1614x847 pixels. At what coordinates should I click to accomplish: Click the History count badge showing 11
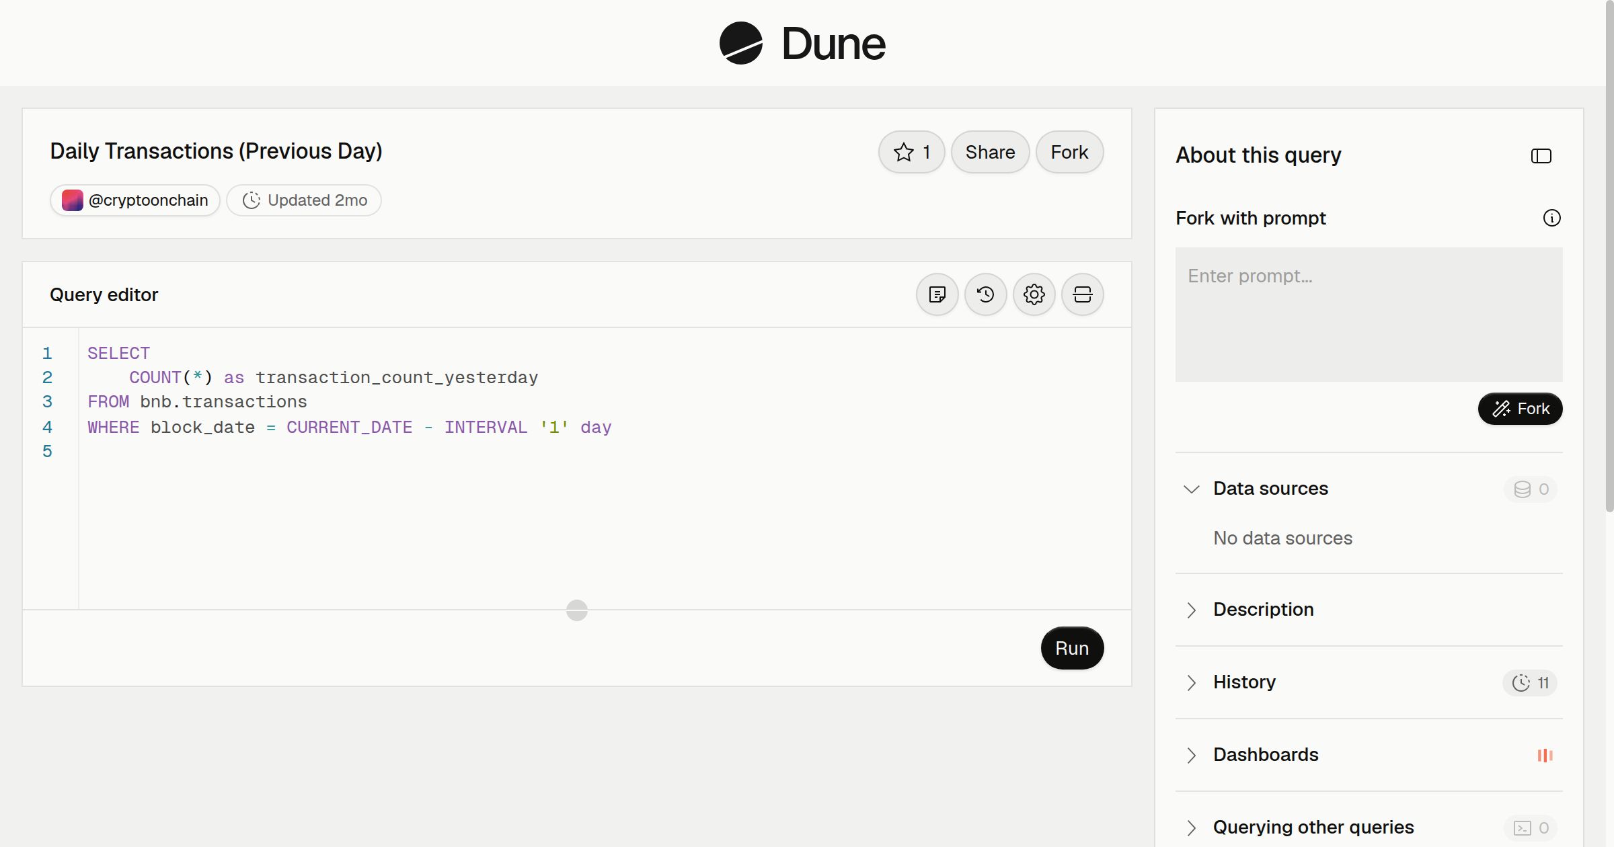pos(1530,683)
